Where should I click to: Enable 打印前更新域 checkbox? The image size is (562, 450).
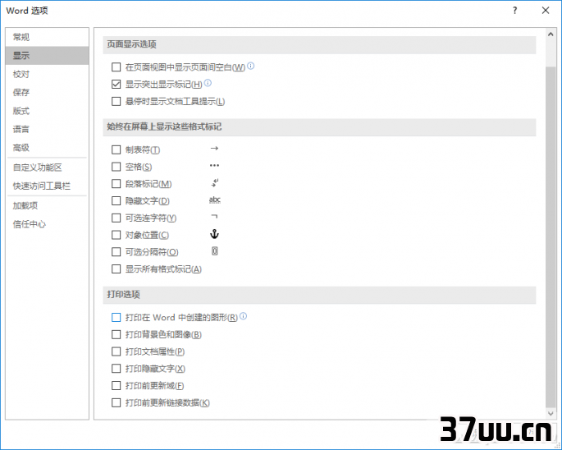117,386
